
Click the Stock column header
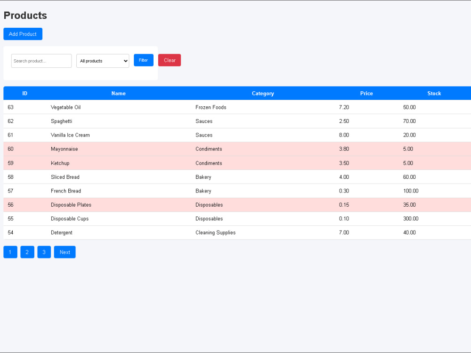(434, 93)
